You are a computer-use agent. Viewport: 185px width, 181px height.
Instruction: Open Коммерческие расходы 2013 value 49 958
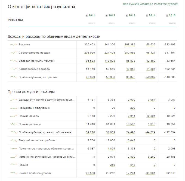coord(131,69)
